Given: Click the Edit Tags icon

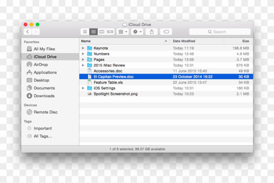Looking at the screenshot, I should (166, 32).
